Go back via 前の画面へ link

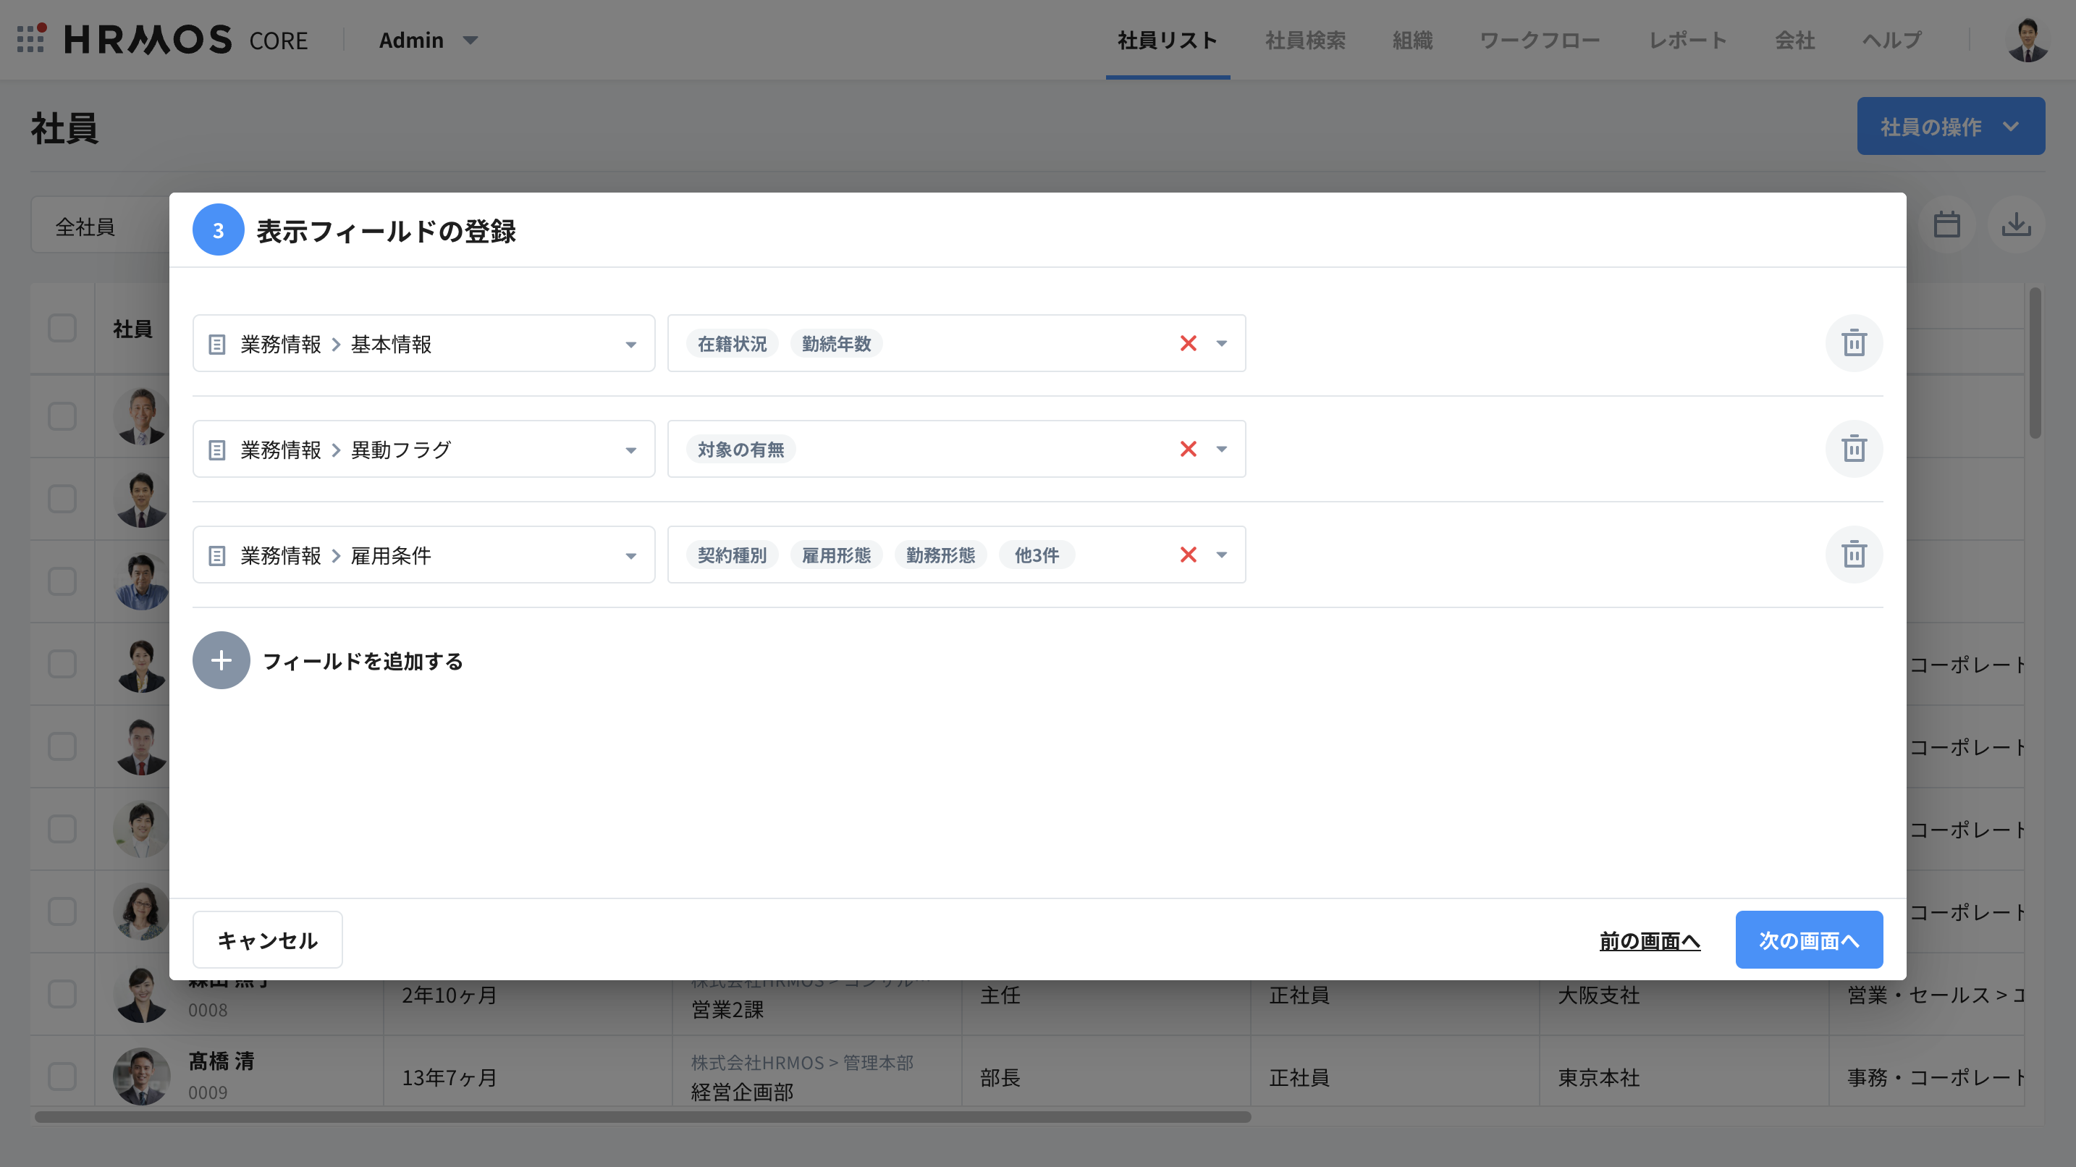click(x=1649, y=940)
